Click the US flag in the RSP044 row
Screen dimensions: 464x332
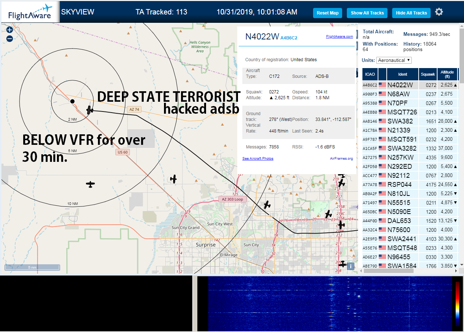pos(382,185)
